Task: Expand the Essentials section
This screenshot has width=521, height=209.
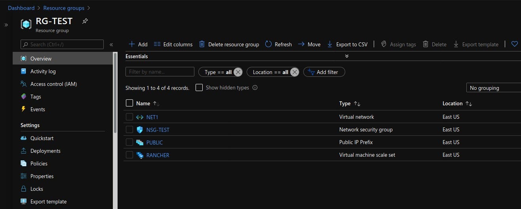Action: coord(347,56)
